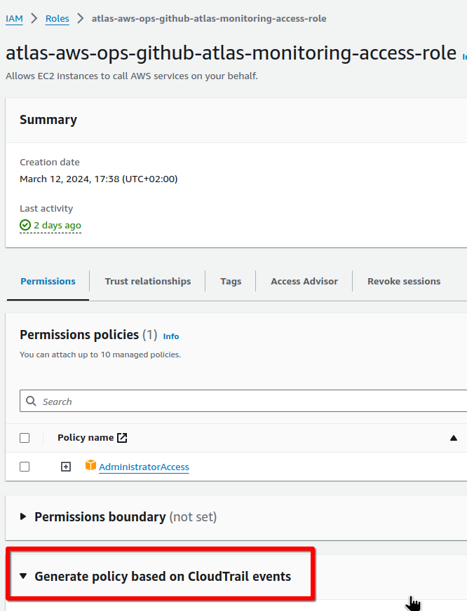Screen dimensions: 467x611
Task: Click the magnifier icon in the search field
Action: [31, 401]
